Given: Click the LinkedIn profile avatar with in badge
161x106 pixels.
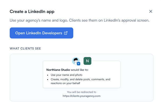Looking at the screenshot, I should click(76, 61).
